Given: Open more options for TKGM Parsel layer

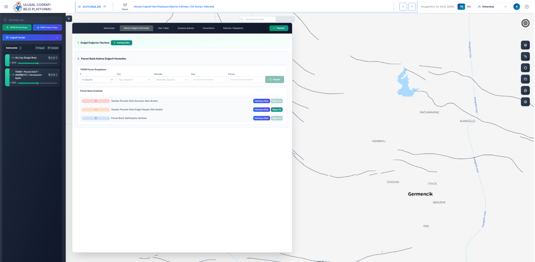Looking at the screenshot, I should click(x=57, y=75).
